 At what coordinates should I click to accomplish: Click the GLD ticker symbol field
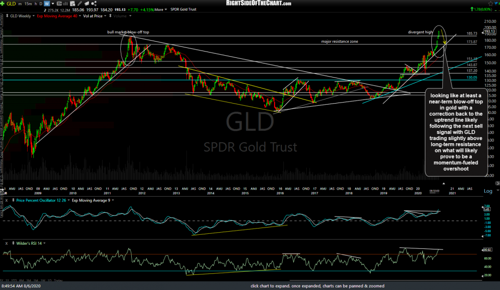click(x=11, y=4)
